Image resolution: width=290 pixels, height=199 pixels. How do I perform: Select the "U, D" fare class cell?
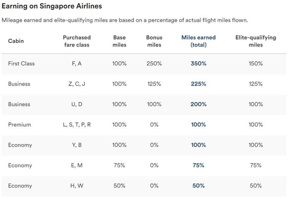77,104
